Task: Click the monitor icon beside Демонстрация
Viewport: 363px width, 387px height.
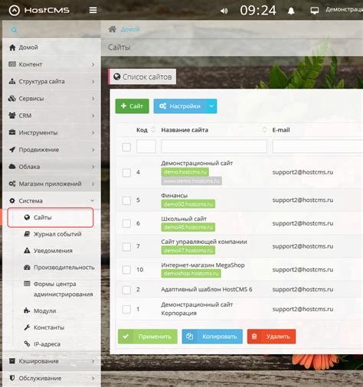Action: [314, 11]
